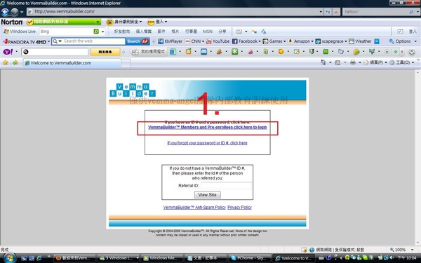The width and height of the screenshot is (421, 263).
Task: Switch to the 文書 - 記事本 taskbar window
Action: [x=206, y=258]
